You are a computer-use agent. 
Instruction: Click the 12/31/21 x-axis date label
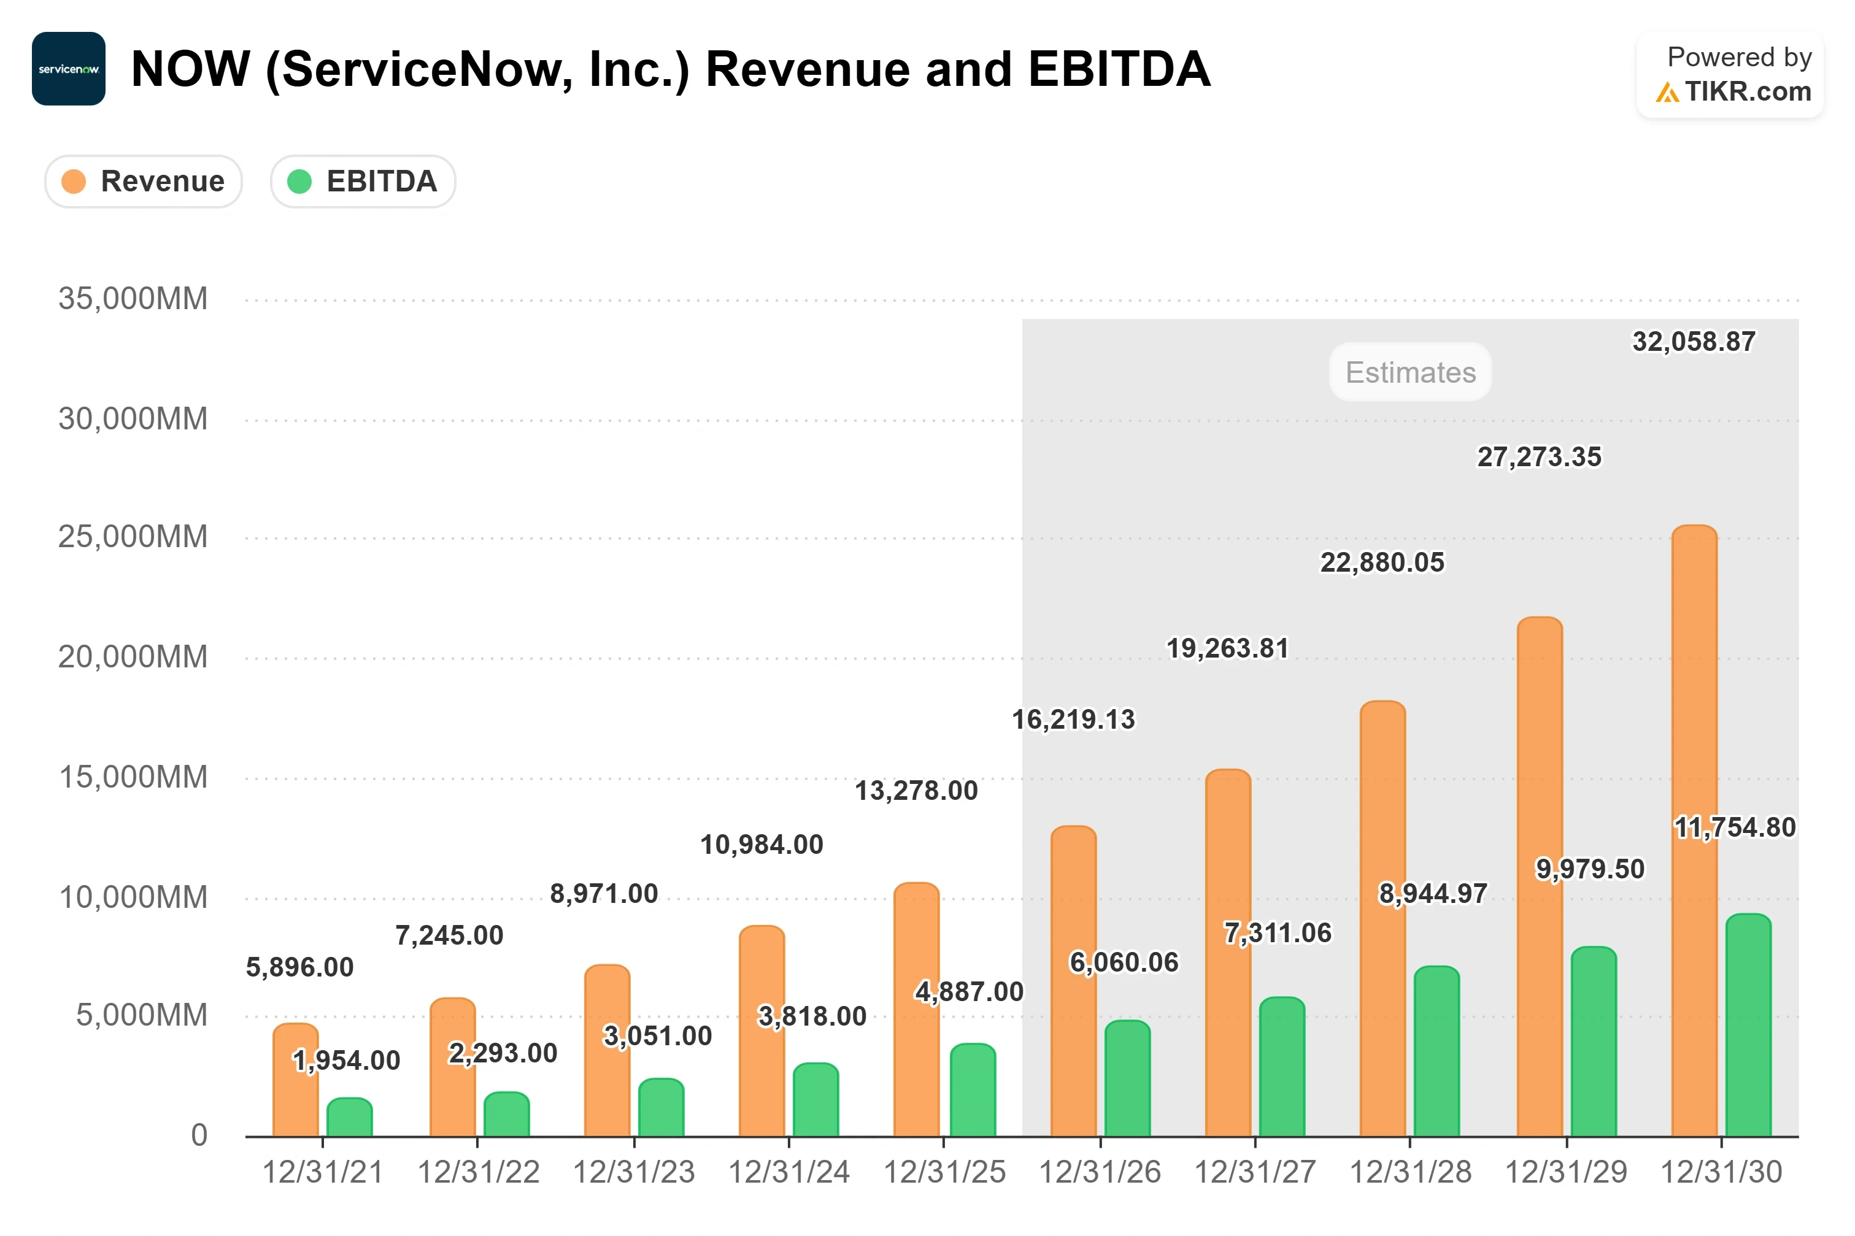(322, 1172)
